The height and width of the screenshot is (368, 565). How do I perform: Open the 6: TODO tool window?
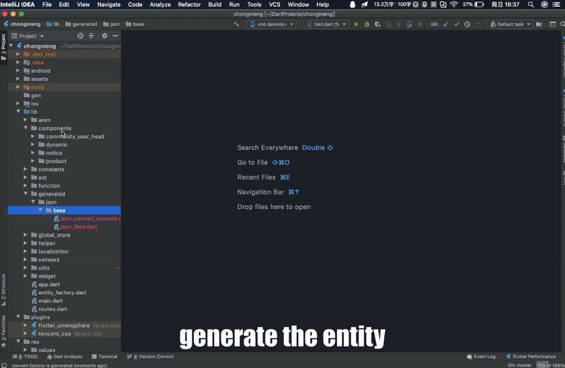pyautogui.click(x=25, y=356)
